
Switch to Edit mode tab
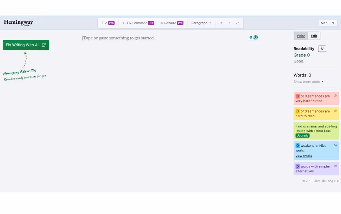pos(314,36)
